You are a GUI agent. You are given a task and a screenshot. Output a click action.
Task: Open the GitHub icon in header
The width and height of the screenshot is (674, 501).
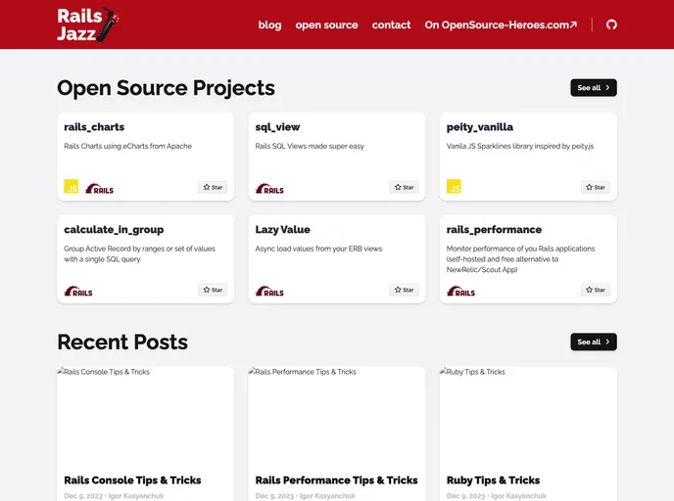611,24
